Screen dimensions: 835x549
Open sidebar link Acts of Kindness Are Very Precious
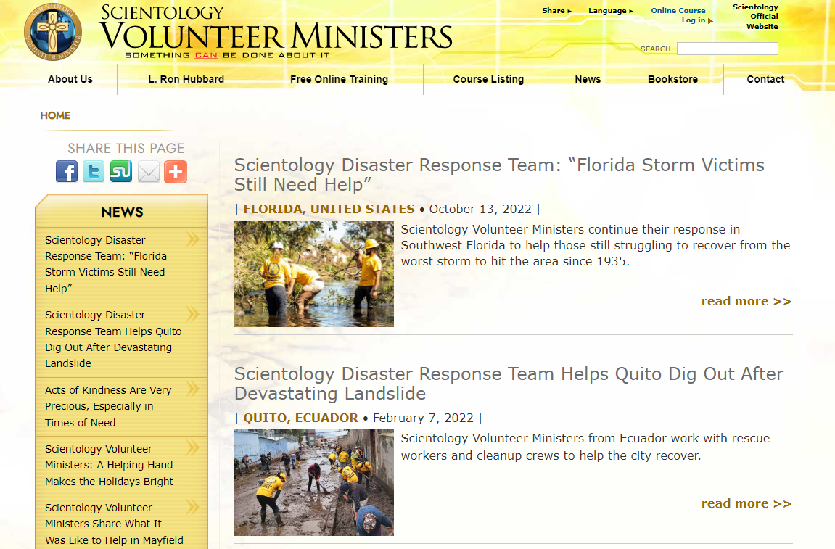point(108,406)
